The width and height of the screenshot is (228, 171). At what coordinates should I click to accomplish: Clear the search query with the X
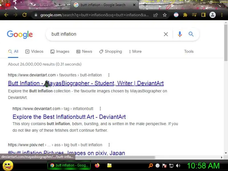[x=166, y=34]
